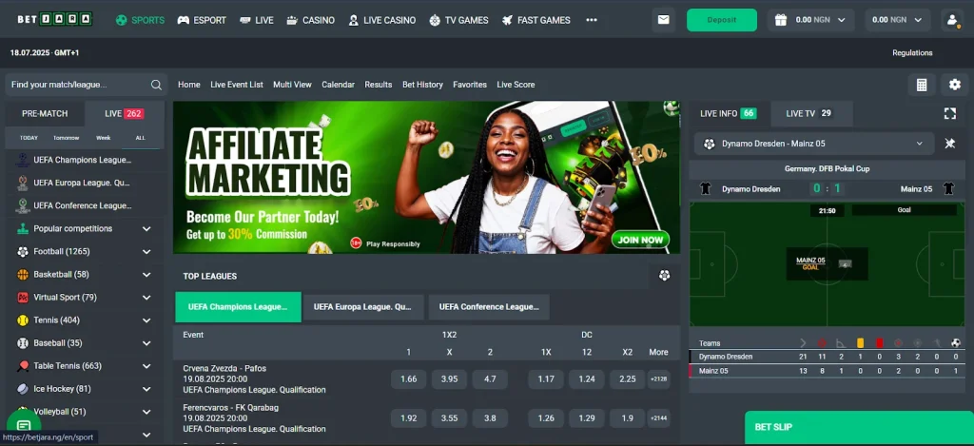Click the search magnifier icon
974x446 pixels.
[156, 85]
